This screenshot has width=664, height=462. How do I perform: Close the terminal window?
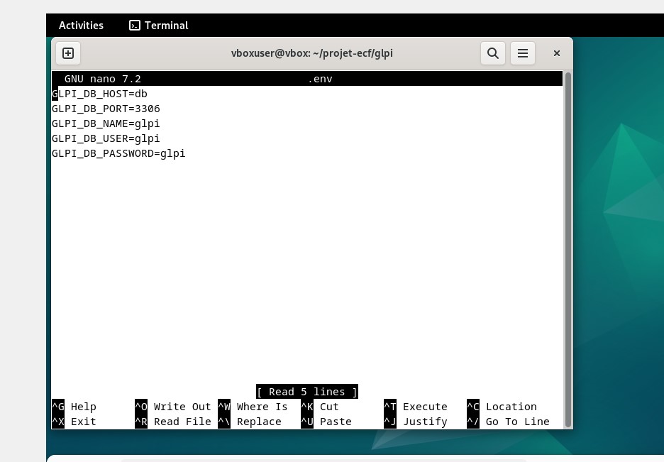[x=557, y=53]
